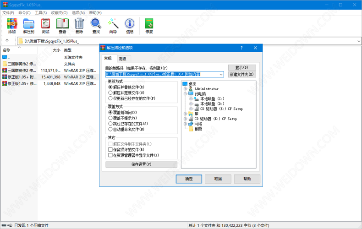Expand the Administrator tree node
Screen dimensions: 362x229
coord(185,89)
